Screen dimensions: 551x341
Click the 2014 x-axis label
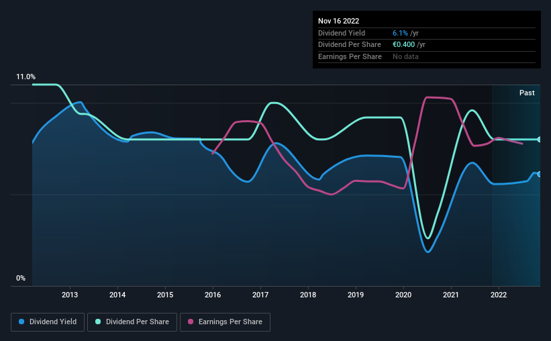[117, 295]
